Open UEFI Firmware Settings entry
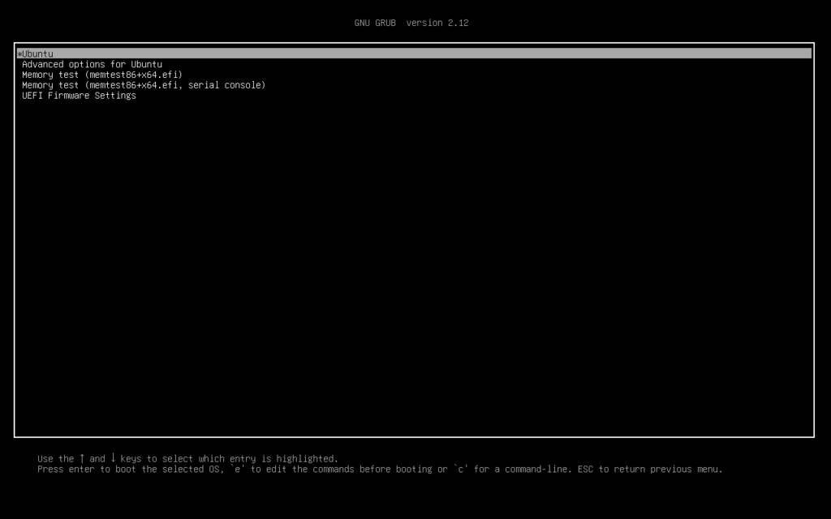This screenshot has width=831, height=519. (x=79, y=96)
